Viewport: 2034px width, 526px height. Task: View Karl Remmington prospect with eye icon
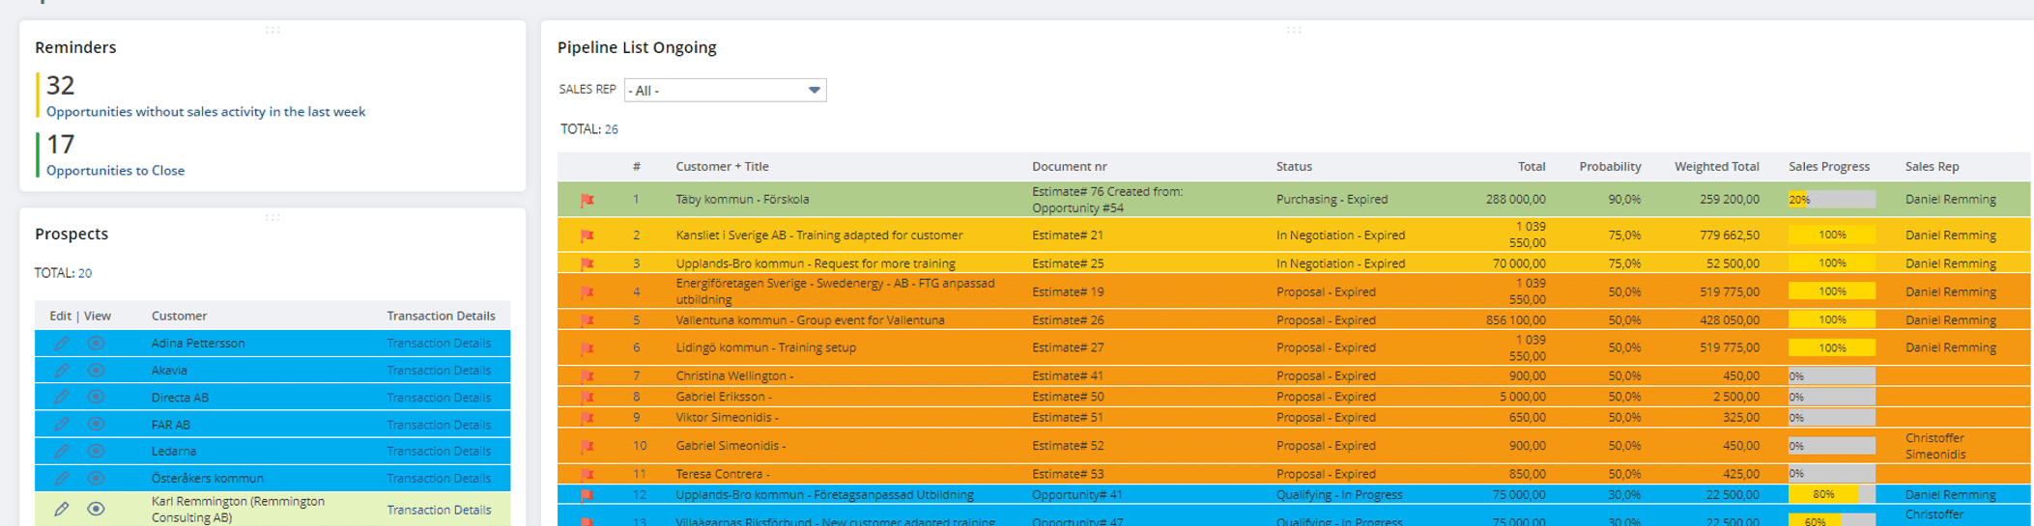[96, 509]
